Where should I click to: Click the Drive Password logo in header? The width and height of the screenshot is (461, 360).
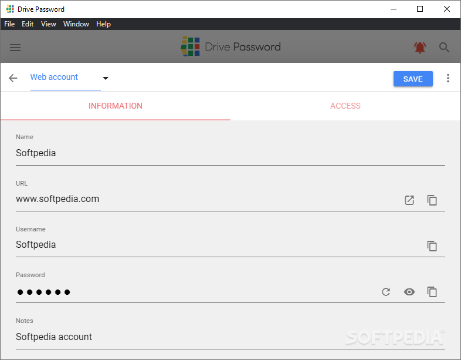click(x=231, y=46)
